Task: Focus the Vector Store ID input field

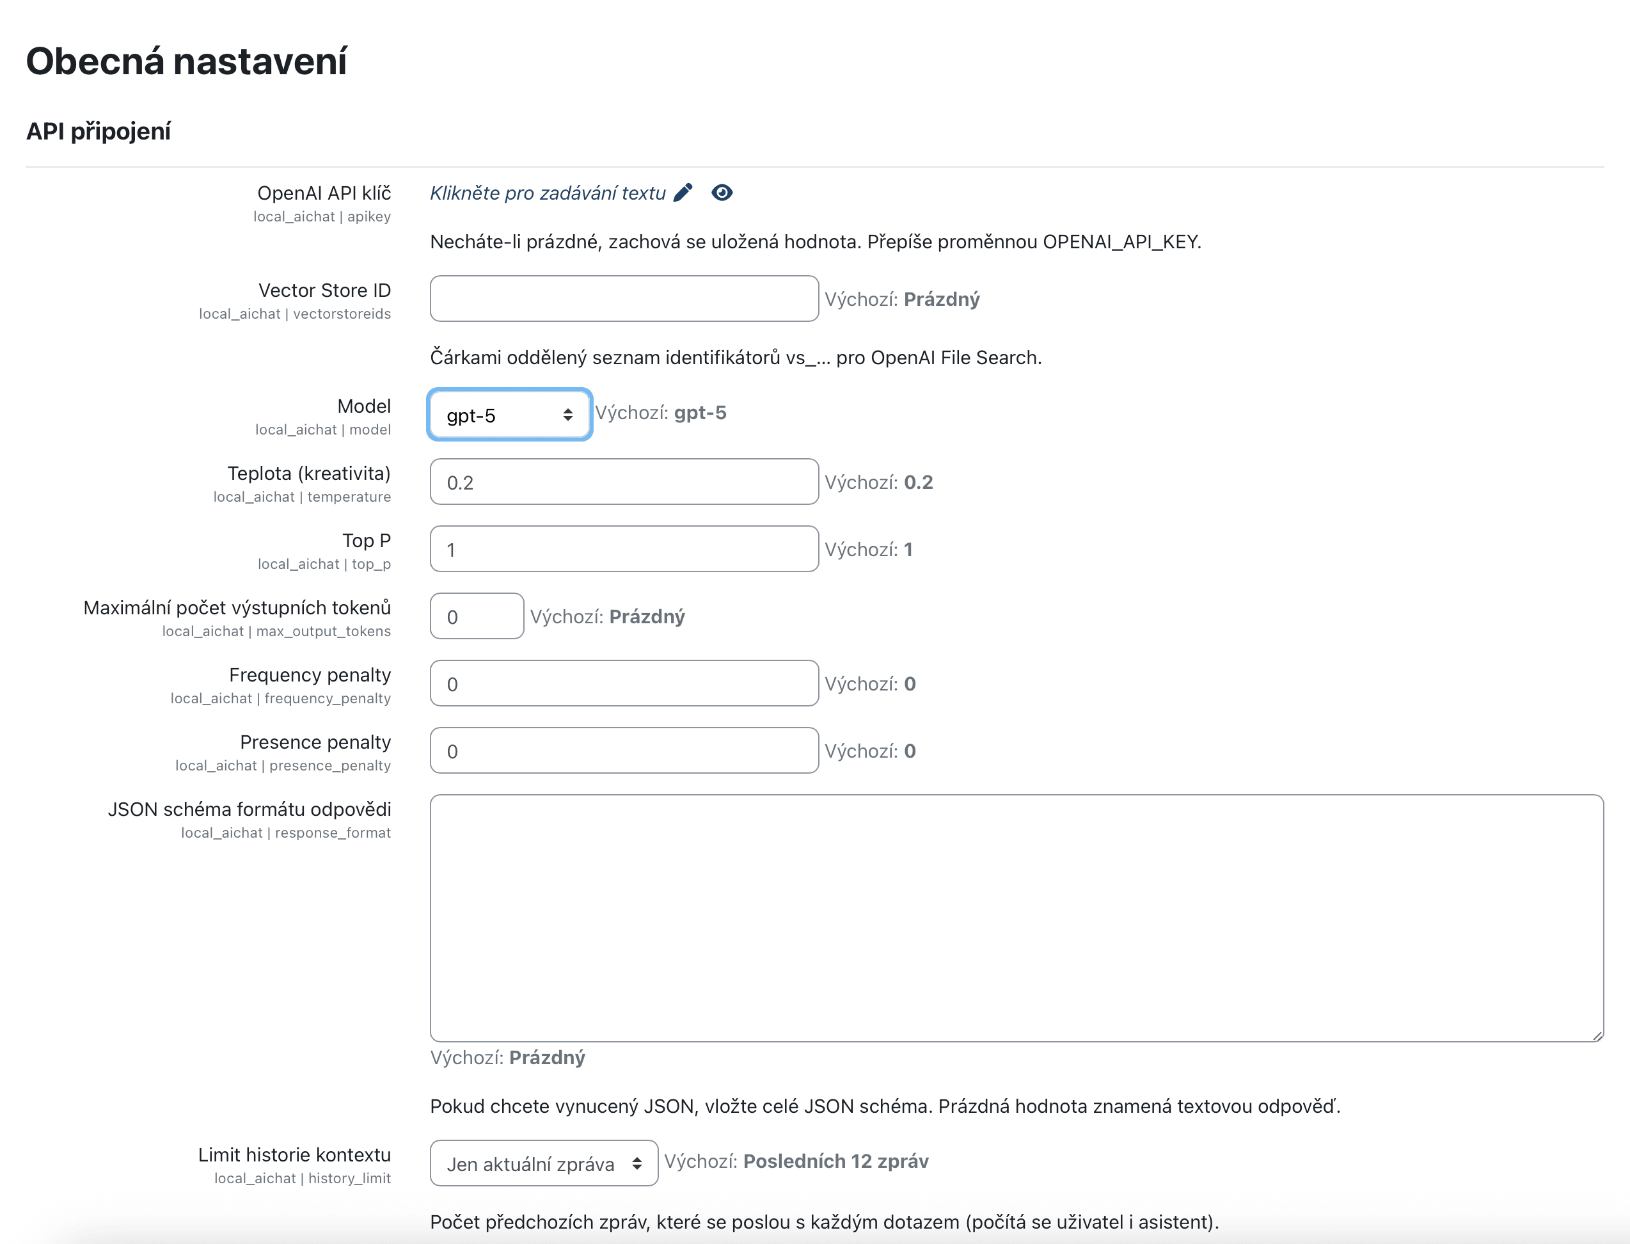Action: [x=623, y=298]
